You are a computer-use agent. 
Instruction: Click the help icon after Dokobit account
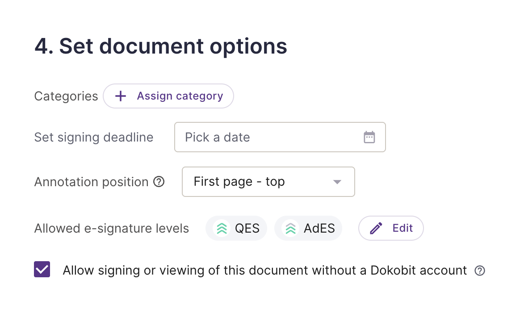tap(479, 271)
